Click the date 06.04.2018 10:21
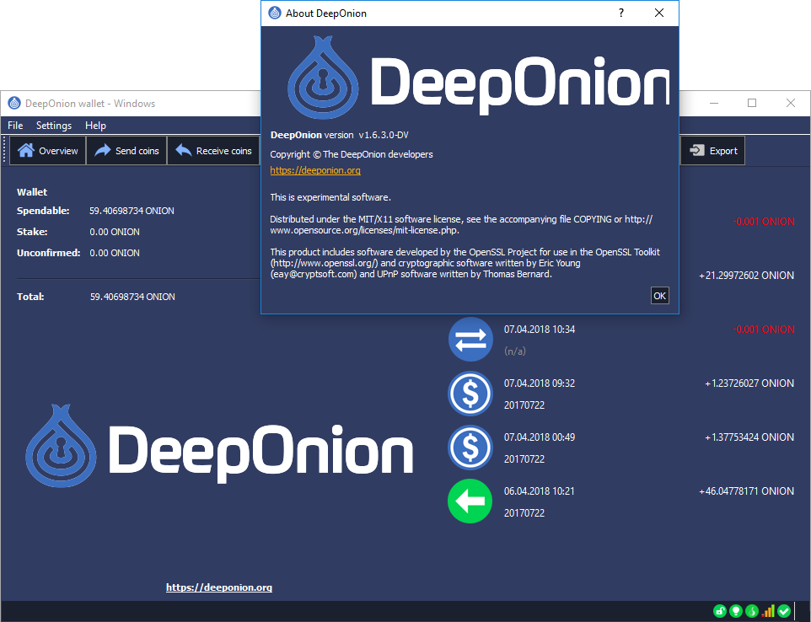The image size is (811, 622). tap(540, 491)
